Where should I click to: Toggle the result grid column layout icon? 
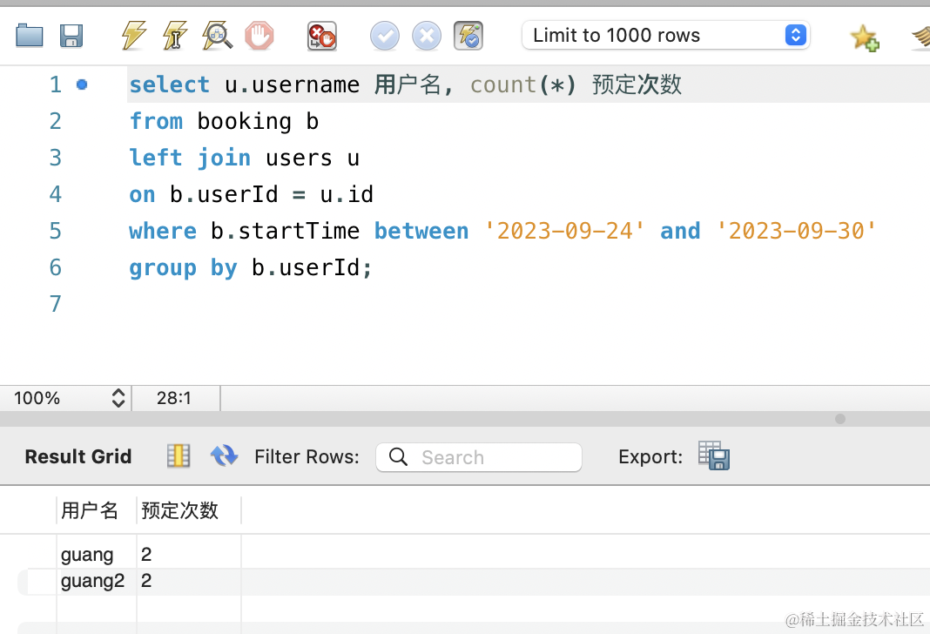(179, 456)
